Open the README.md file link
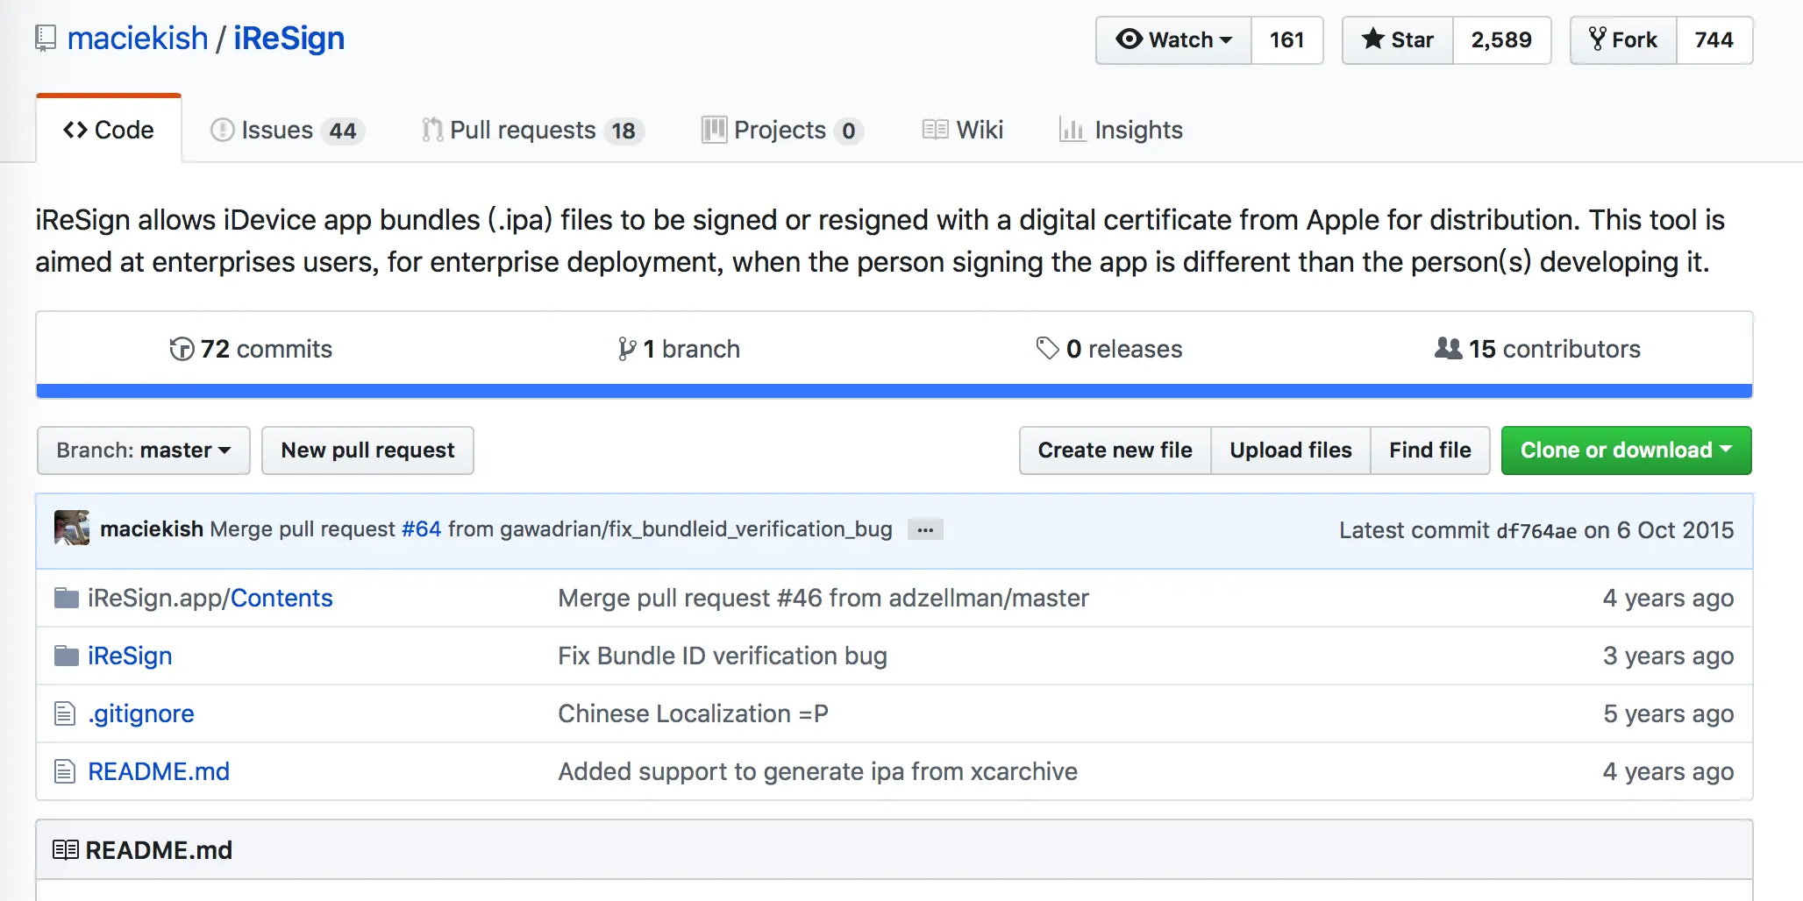The height and width of the screenshot is (901, 1803). (x=159, y=771)
